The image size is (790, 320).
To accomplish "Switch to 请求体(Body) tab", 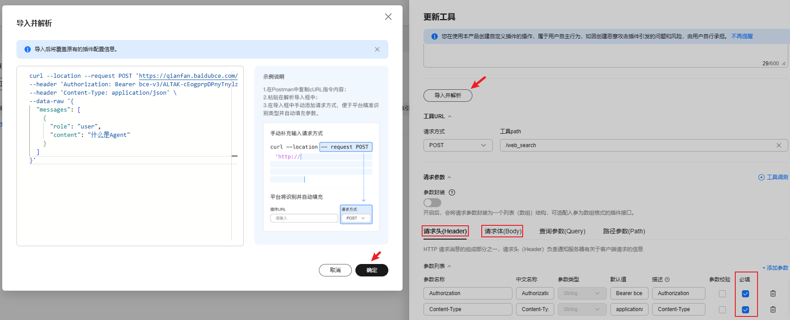I will 502,231.
